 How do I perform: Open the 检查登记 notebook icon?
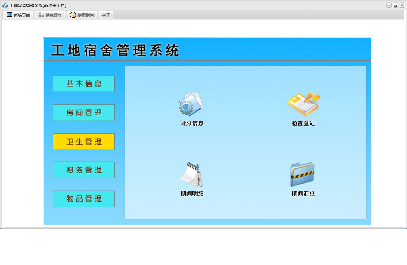(x=303, y=104)
